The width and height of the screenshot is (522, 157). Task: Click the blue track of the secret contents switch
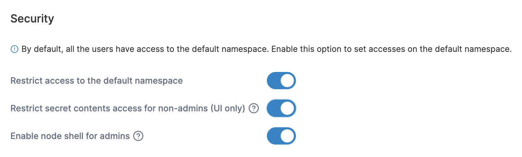[273, 109]
